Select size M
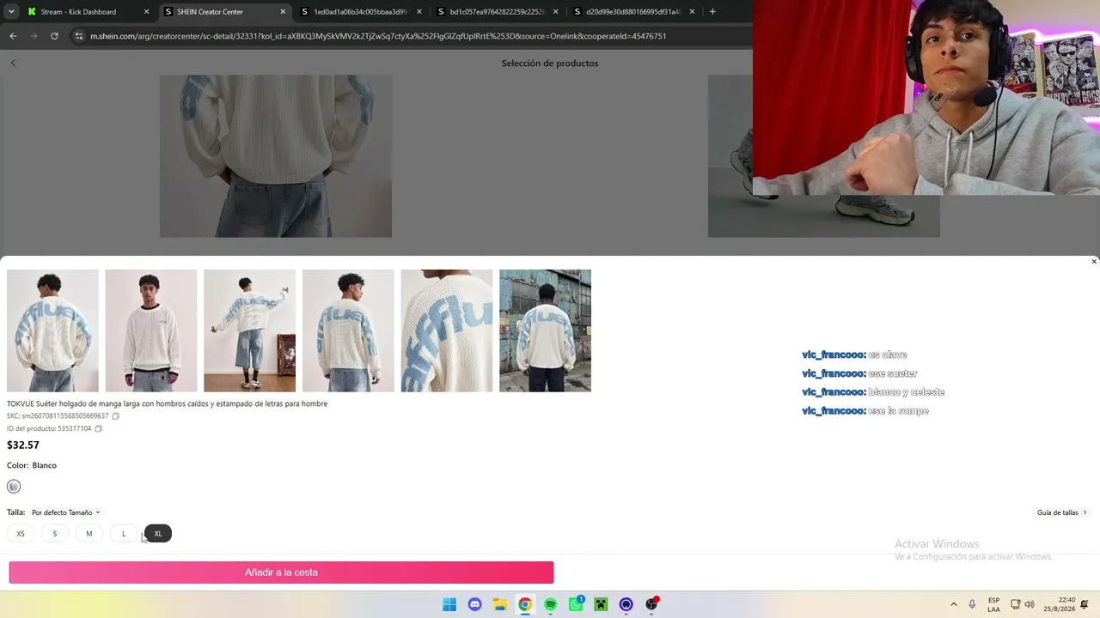 click(89, 534)
